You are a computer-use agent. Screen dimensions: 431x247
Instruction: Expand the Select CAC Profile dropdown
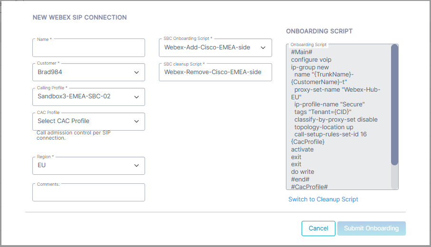pos(88,122)
